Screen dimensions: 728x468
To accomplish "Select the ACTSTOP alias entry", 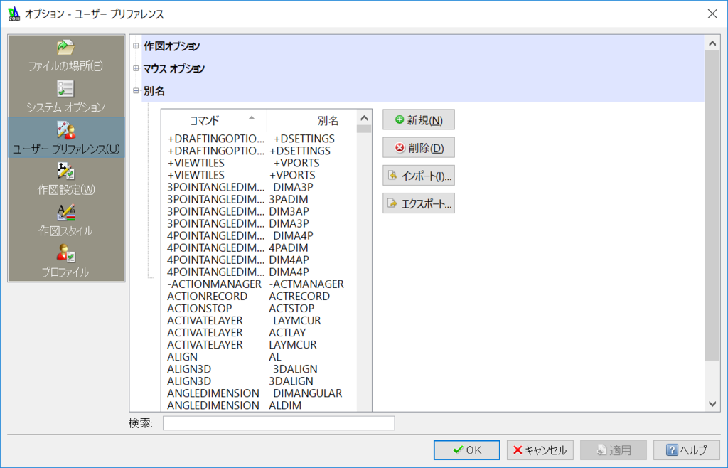I will click(291, 308).
